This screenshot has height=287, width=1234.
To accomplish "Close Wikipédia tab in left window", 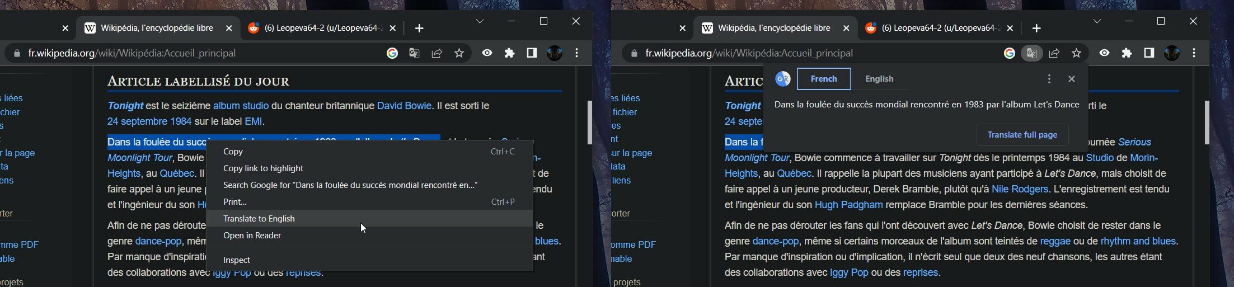I will [229, 28].
